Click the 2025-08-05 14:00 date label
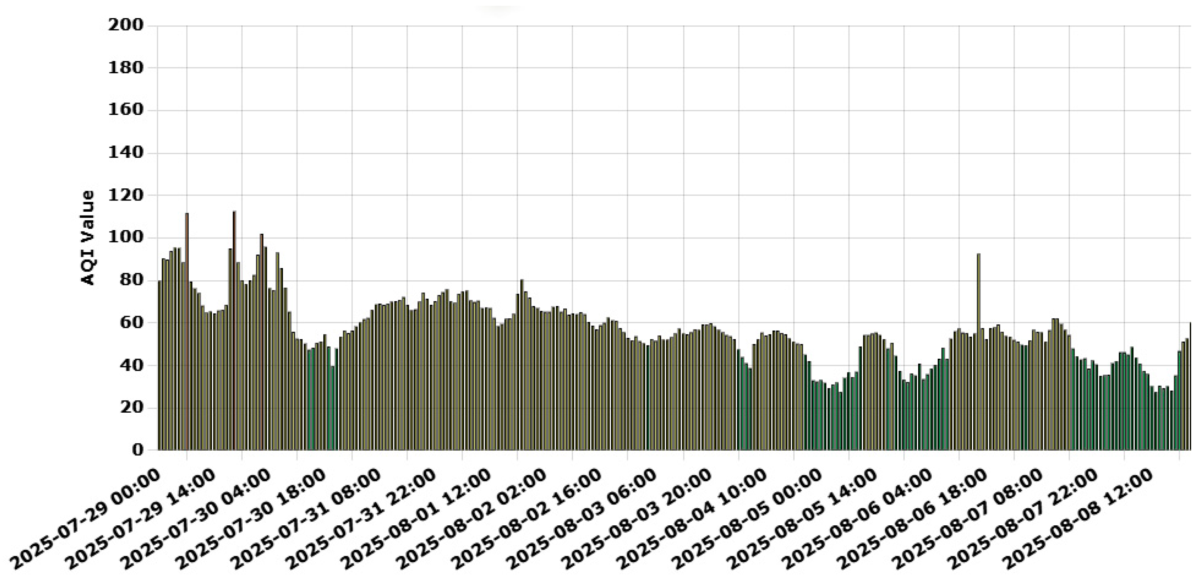The image size is (1203, 583). 802,519
